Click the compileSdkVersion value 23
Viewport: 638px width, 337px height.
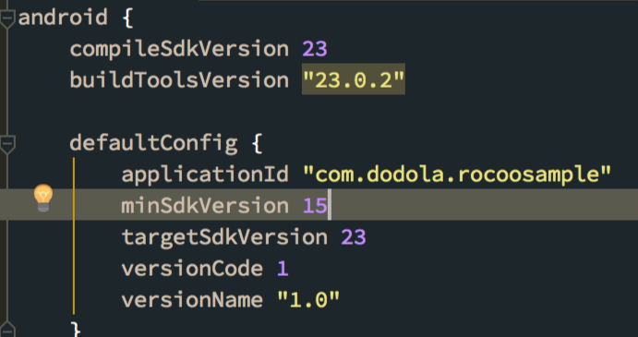click(315, 48)
